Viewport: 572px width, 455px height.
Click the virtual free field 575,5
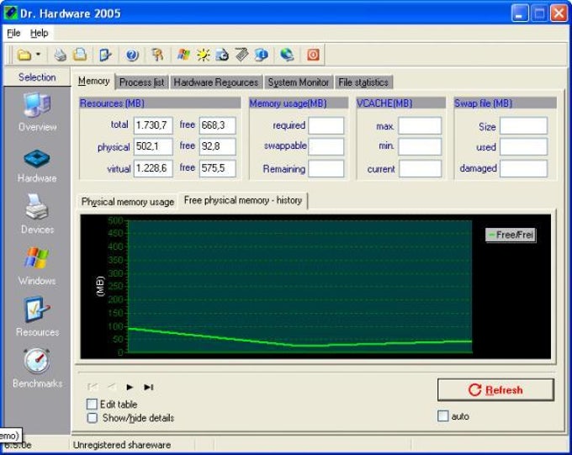[x=217, y=168]
